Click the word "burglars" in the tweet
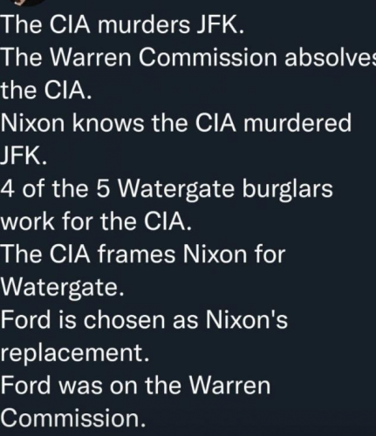Image resolution: width=376 pixels, height=436 pixels. (x=288, y=189)
